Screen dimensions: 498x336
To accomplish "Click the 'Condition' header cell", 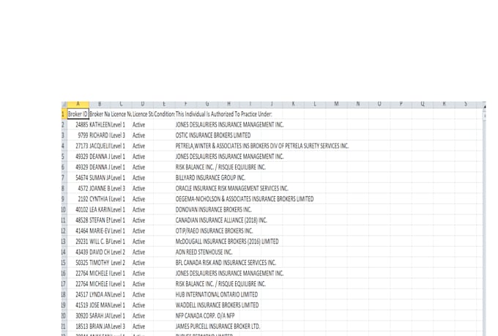I will 164,114.
